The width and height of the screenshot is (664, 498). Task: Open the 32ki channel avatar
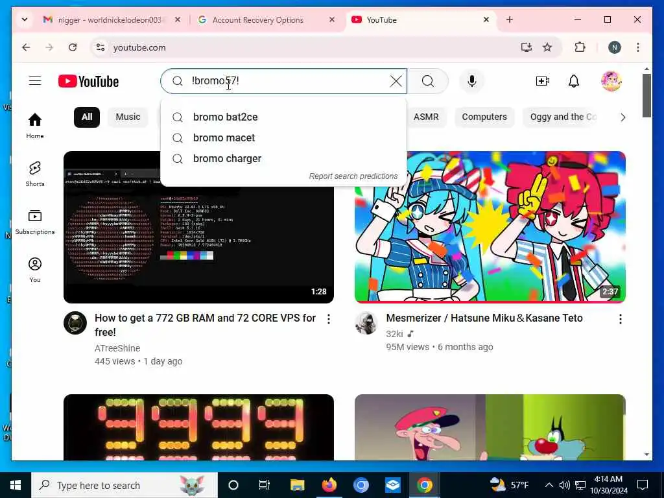[366, 323]
